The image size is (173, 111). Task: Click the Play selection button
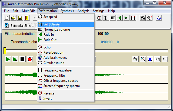coord(15,59)
